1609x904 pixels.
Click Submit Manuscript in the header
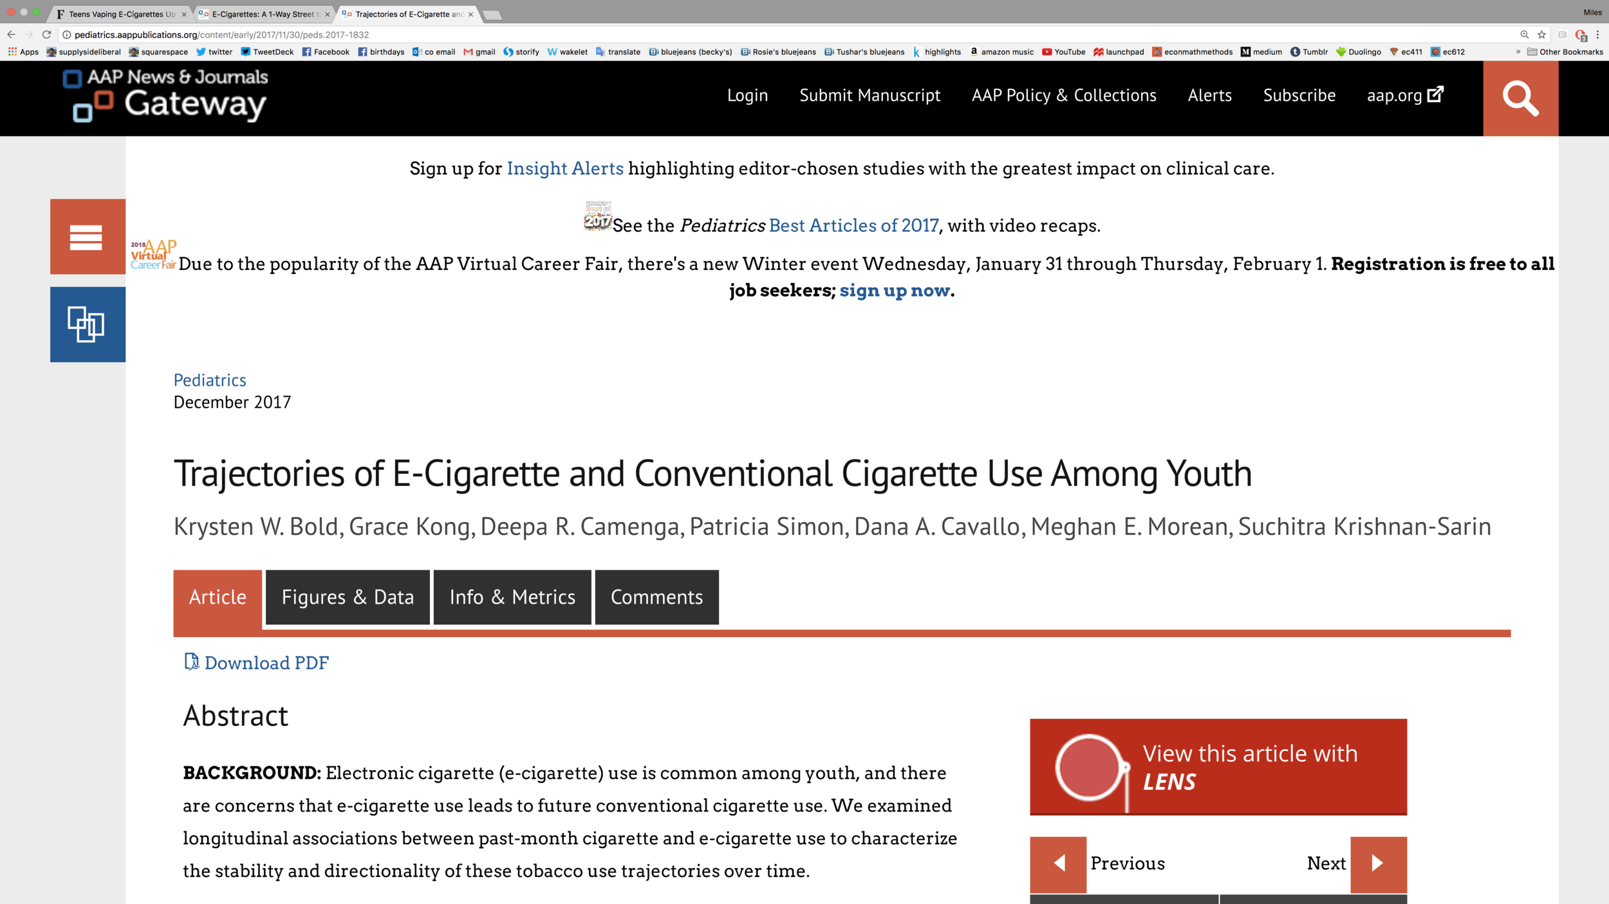click(870, 95)
